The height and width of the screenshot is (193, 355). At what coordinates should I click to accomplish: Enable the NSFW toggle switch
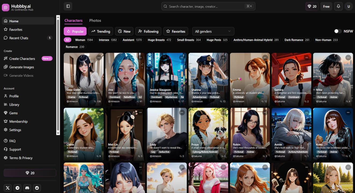point(338,31)
